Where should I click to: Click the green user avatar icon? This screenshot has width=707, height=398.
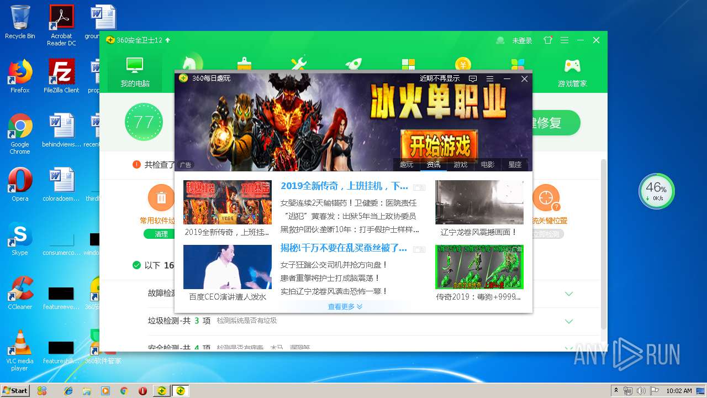click(x=500, y=40)
